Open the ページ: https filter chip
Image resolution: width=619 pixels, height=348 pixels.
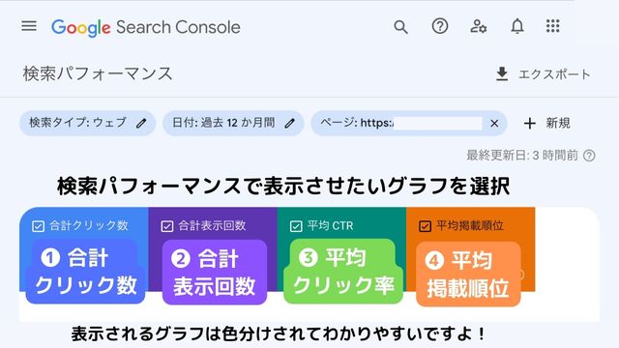[409, 123]
